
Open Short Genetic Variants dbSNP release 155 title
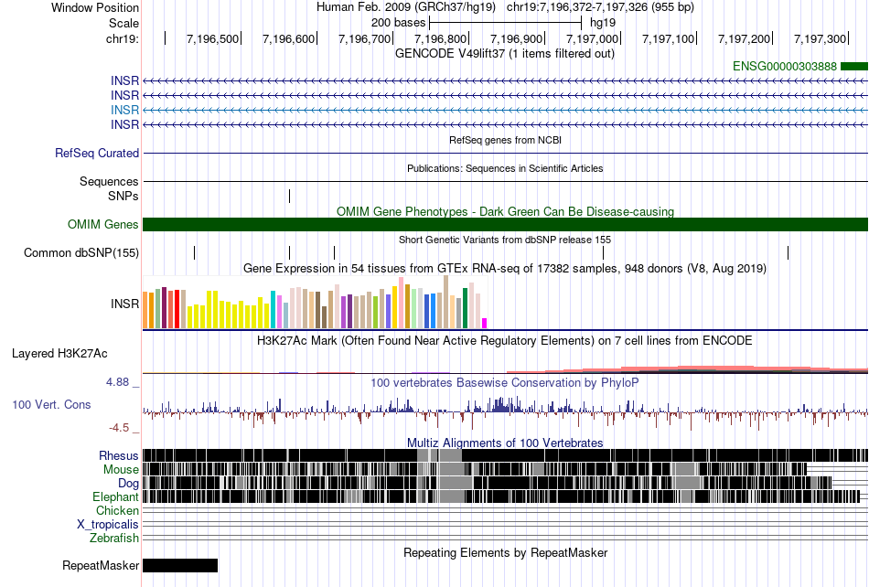pyautogui.click(x=505, y=240)
